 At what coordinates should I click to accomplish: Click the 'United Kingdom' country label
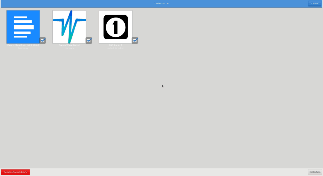pos(115,48)
